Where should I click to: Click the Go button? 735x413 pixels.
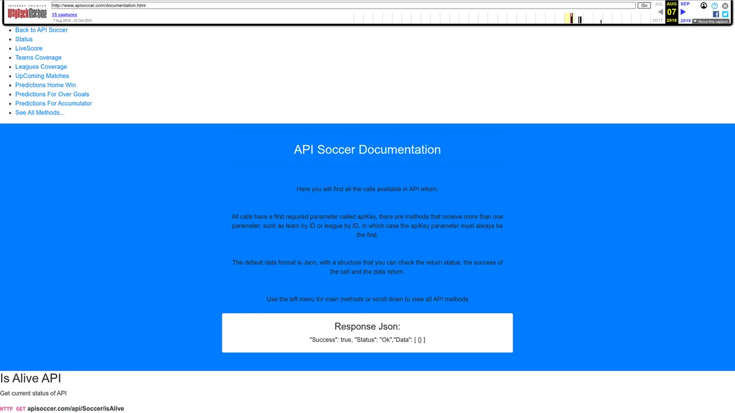[644, 5]
